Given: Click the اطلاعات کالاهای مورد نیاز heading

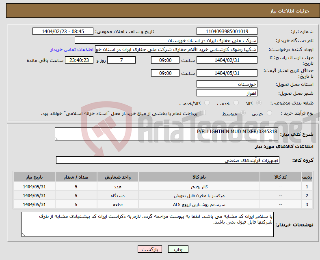Looking at the screenshot, I should pyautogui.click(x=284, y=147).
